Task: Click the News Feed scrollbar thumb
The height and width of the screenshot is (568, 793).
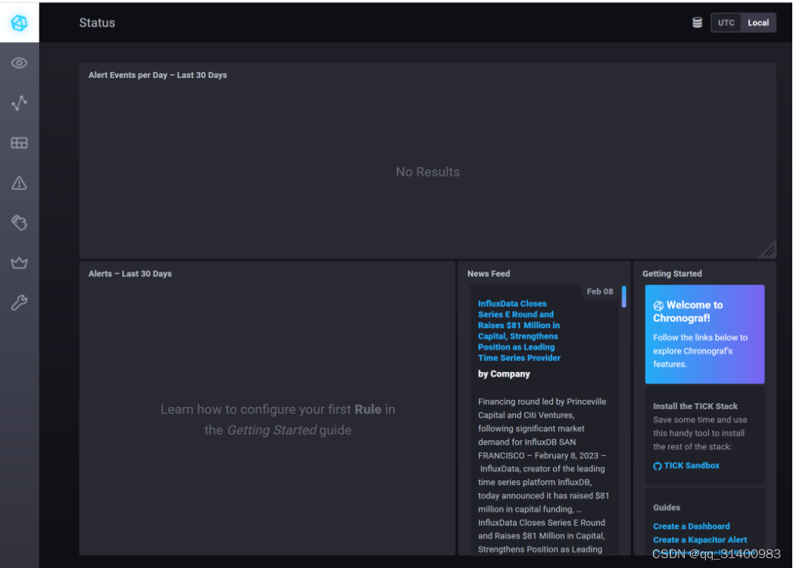Action: [x=624, y=296]
